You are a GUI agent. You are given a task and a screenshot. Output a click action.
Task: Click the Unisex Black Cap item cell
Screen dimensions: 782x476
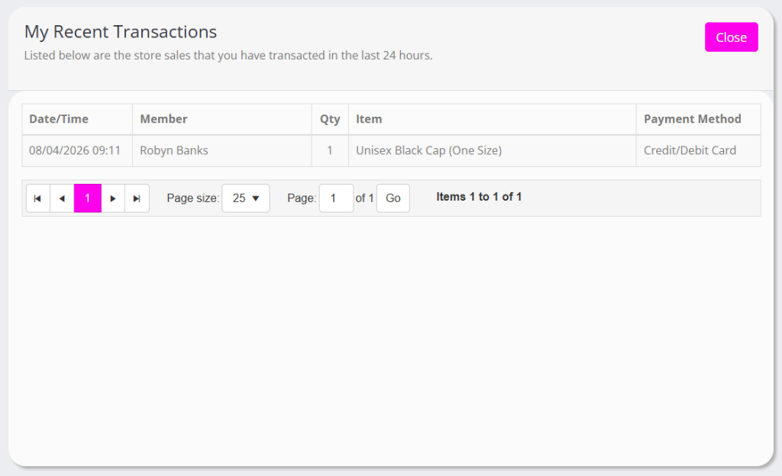tap(428, 151)
